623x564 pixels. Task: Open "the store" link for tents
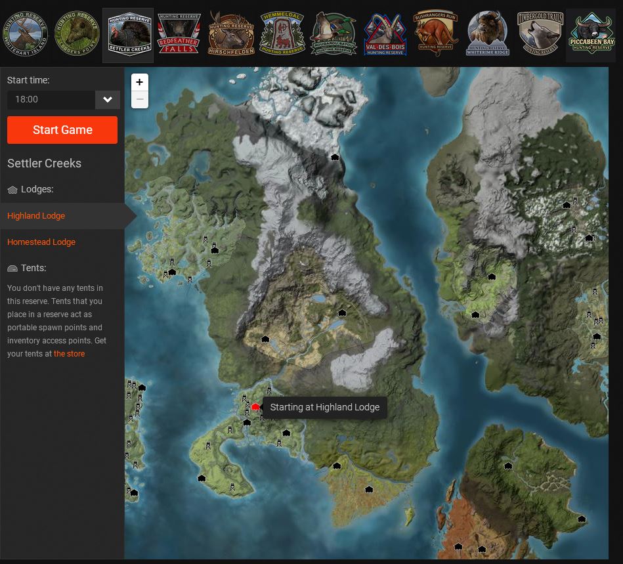pyautogui.click(x=69, y=354)
